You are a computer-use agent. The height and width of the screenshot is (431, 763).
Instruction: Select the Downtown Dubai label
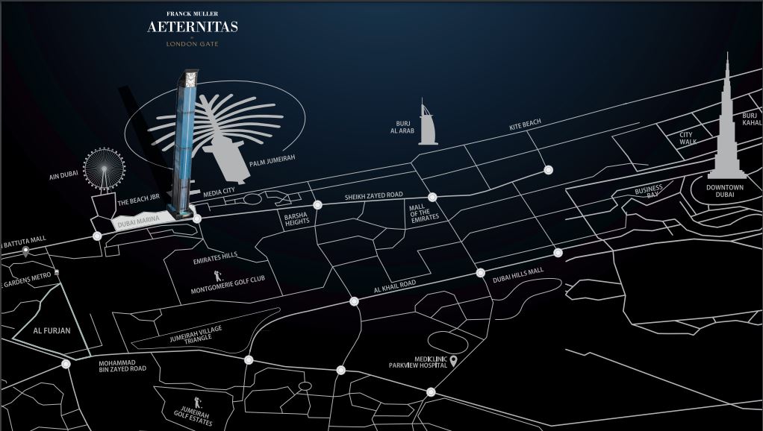tap(725, 191)
